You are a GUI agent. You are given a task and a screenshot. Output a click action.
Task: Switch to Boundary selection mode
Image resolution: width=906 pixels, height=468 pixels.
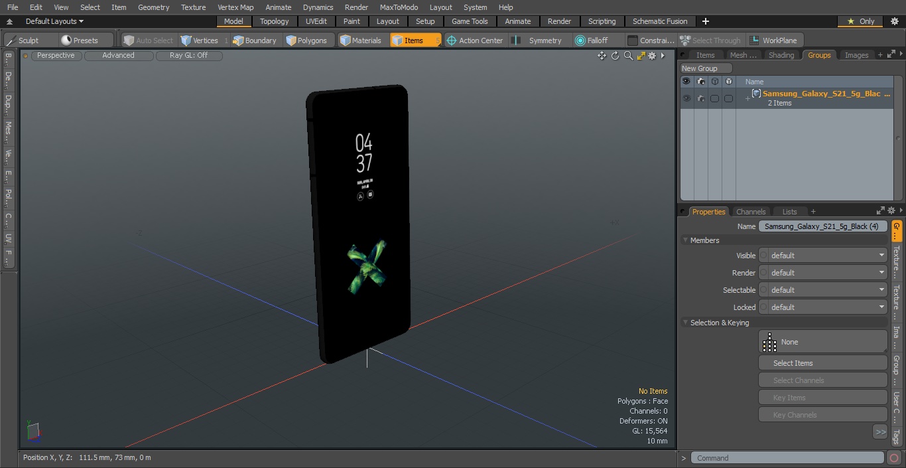(x=255, y=40)
